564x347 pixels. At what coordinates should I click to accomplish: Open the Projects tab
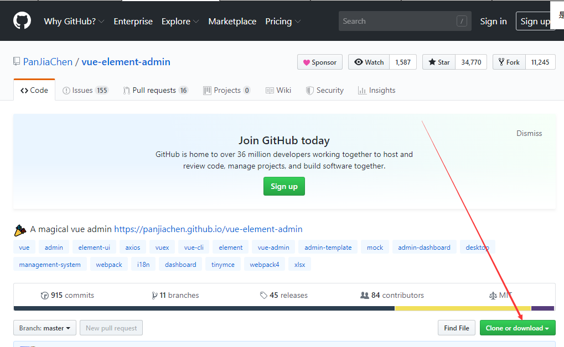[227, 90]
